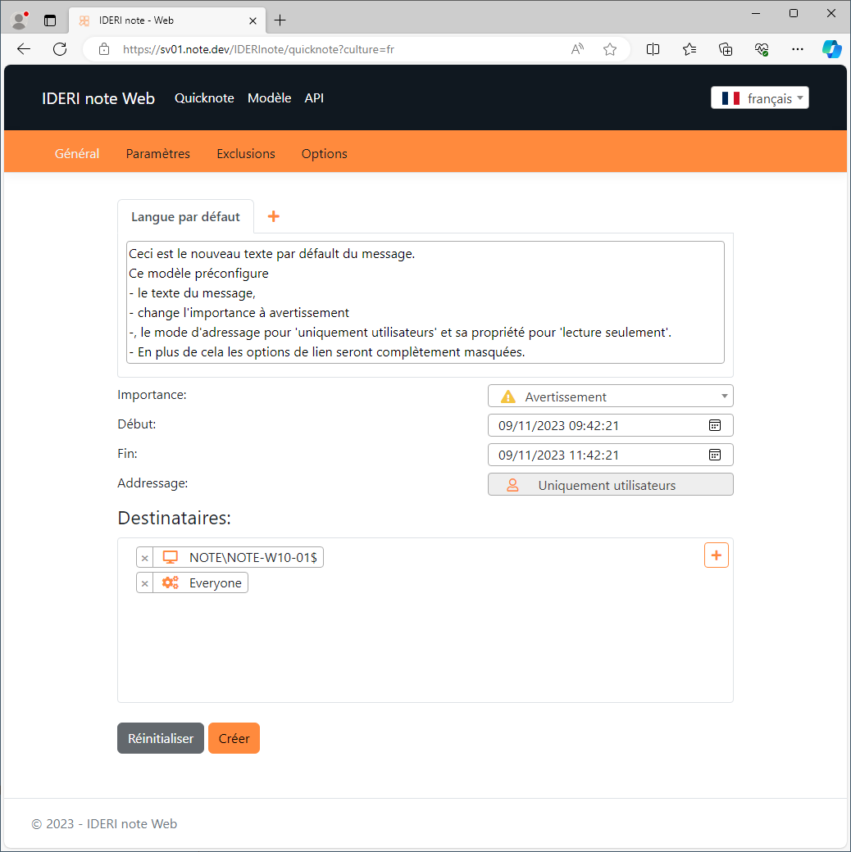
Task: Open split screen icon
Action: point(653,49)
